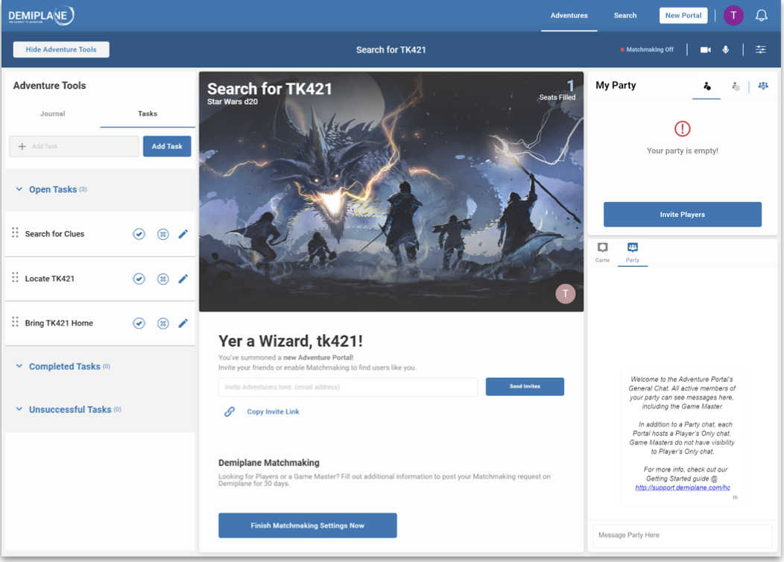Screen dimensions: 784x562
Task: Mark Locate TK421 as unsuccessful
Action: 163,279
